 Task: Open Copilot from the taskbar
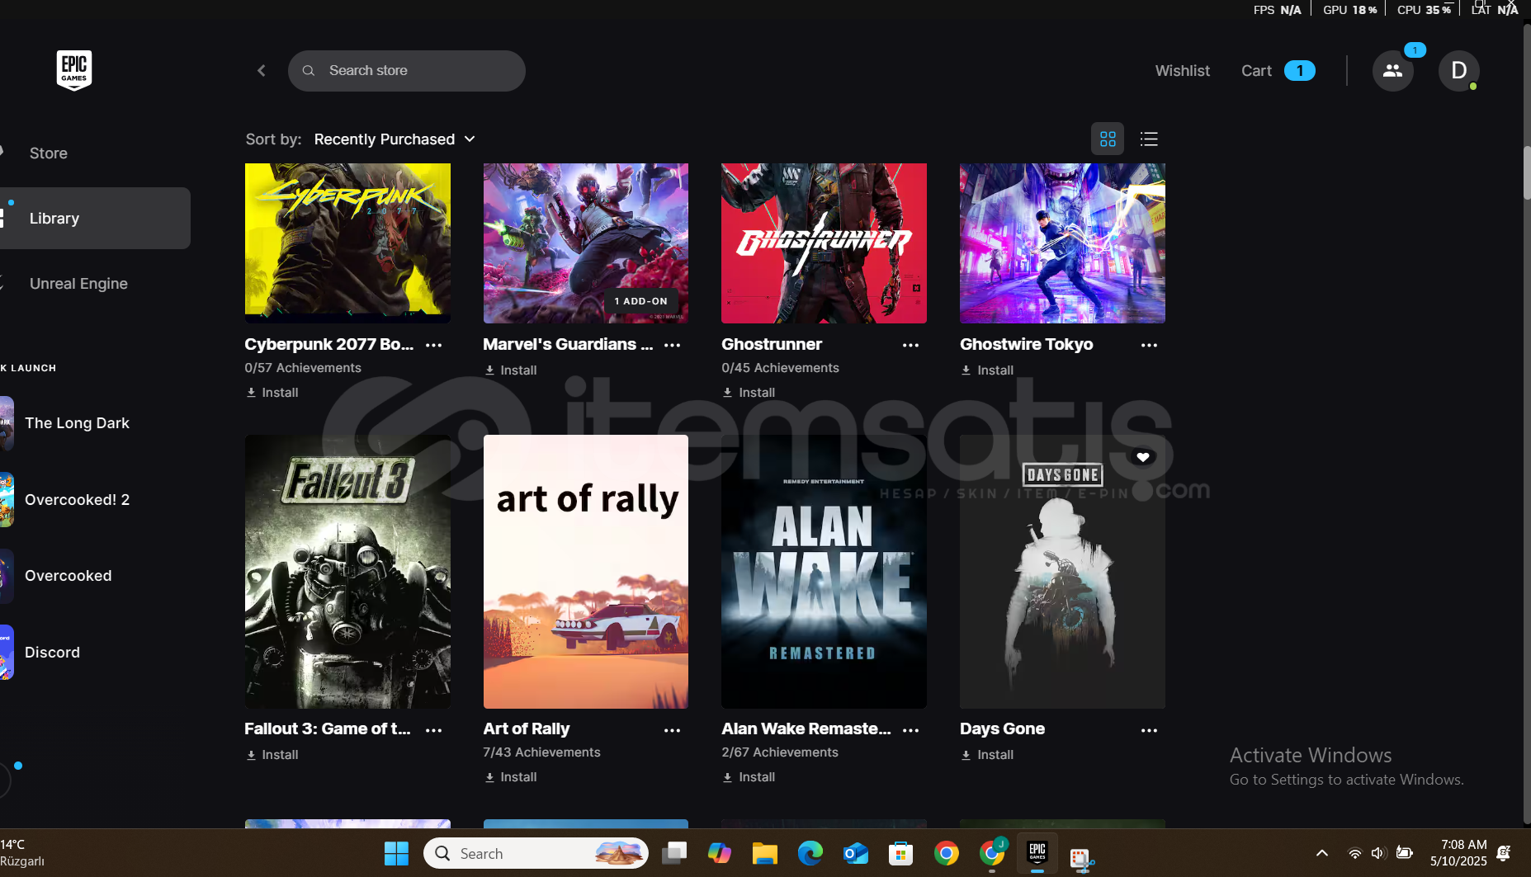(x=720, y=854)
